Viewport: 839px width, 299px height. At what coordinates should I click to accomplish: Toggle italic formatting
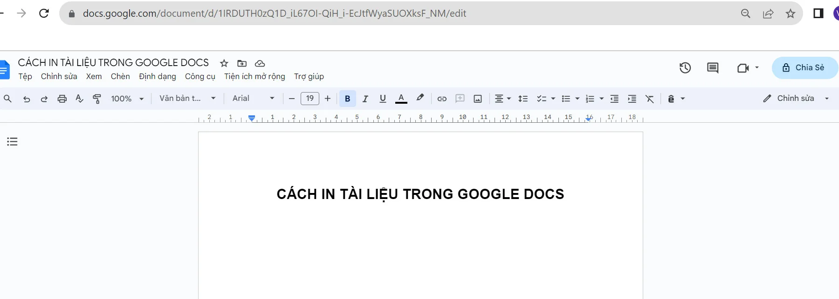pos(365,99)
